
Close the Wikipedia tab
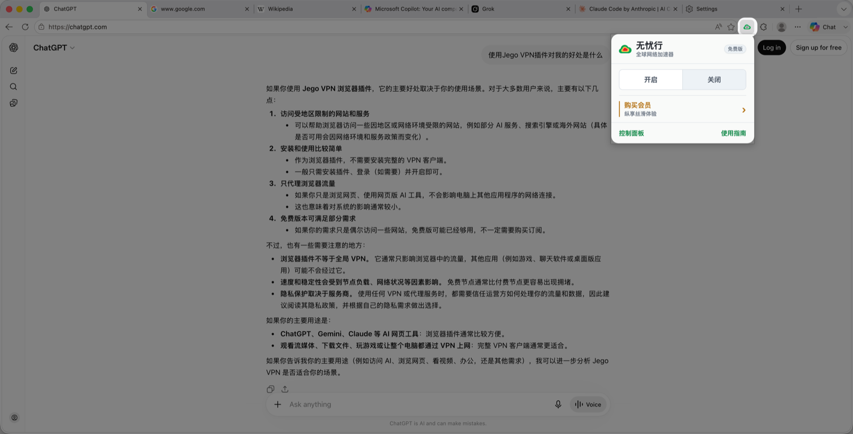point(354,9)
